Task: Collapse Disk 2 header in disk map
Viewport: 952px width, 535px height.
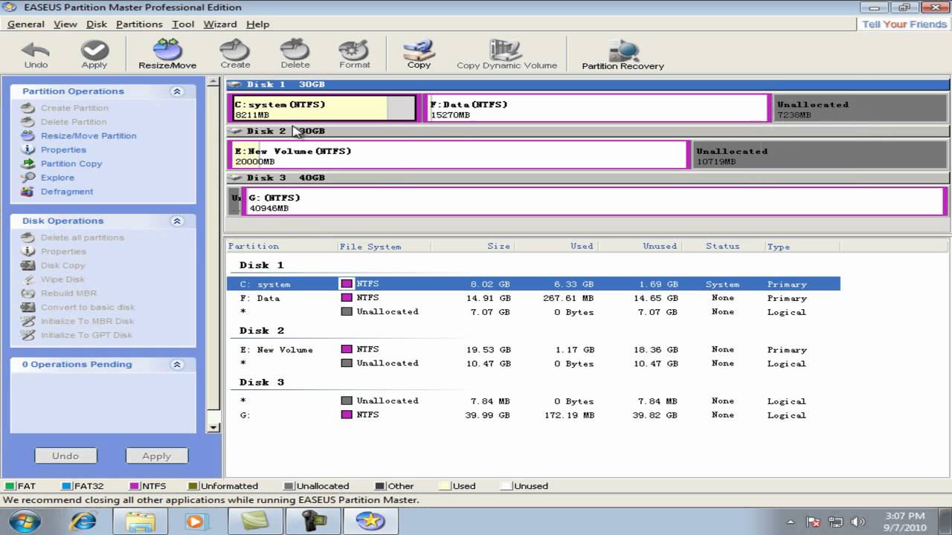Action: pos(235,132)
